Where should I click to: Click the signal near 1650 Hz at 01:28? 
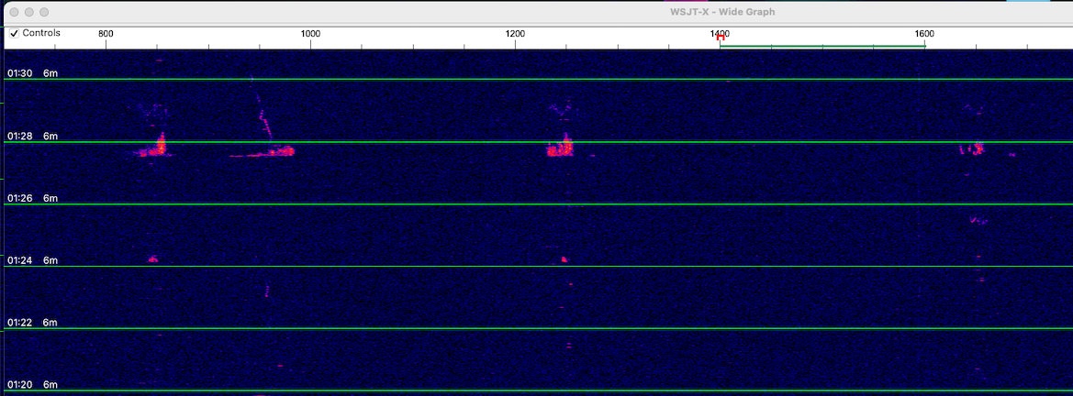(x=972, y=148)
